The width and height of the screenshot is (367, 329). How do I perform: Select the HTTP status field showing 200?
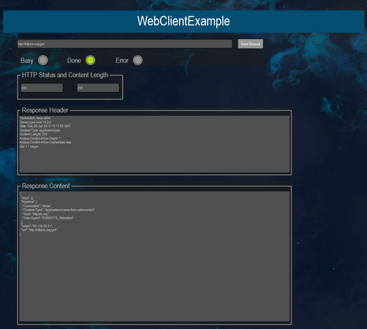click(41, 88)
